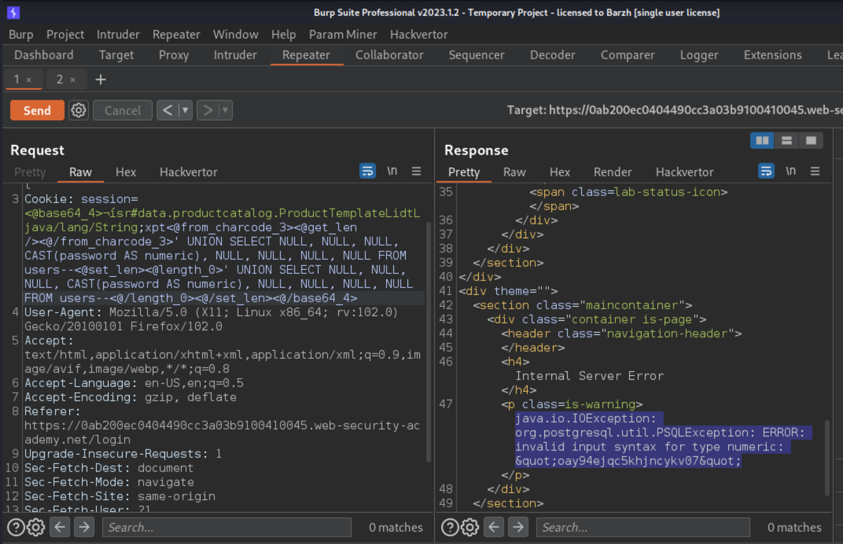Select combined tabbed layout view
Viewport: 843px width, 544px height.
click(811, 141)
